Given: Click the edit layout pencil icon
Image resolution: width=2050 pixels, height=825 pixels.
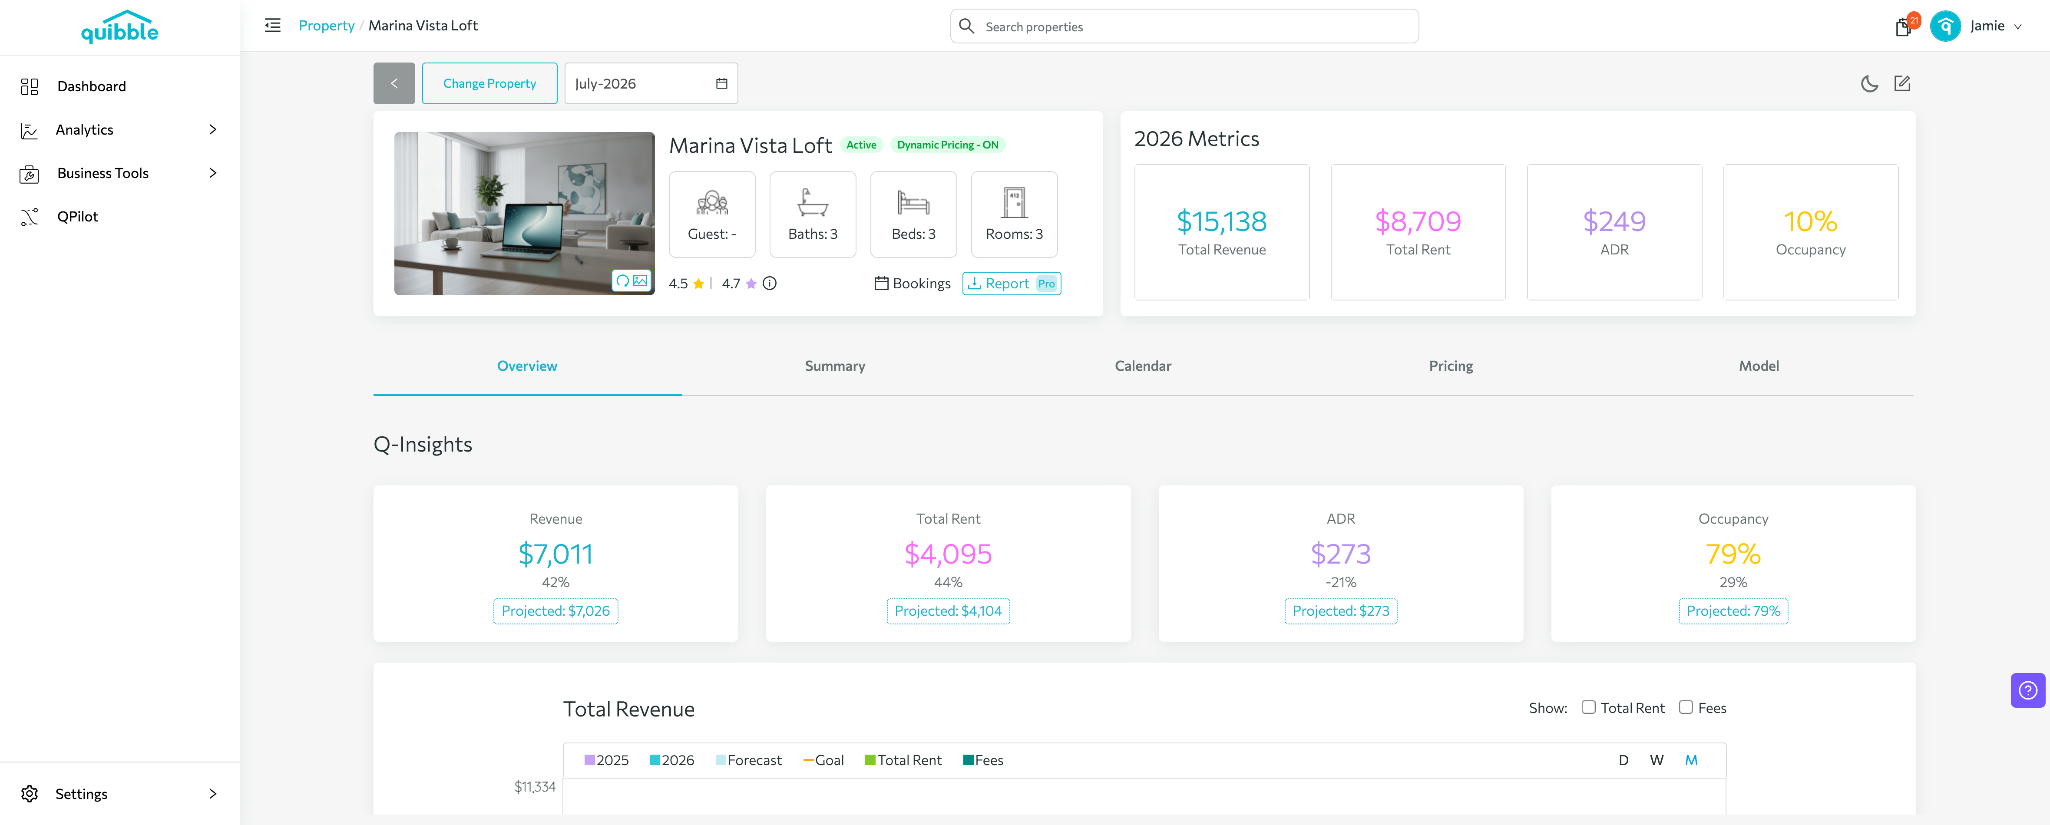Looking at the screenshot, I should pyautogui.click(x=1902, y=83).
